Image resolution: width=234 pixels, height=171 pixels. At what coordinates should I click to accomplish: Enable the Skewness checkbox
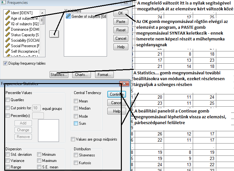tap(76, 155)
